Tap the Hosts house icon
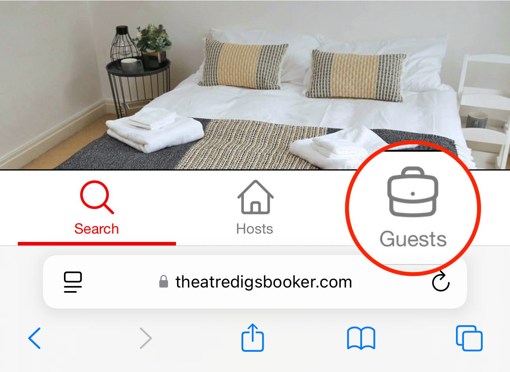The height and width of the screenshot is (372, 510). [255, 197]
